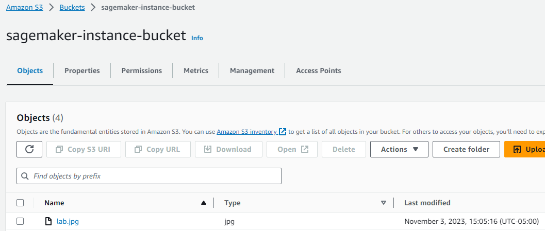The image size is (545, 231).
Task: Open the Permissions tab
Action: click(x=141, y=71)
